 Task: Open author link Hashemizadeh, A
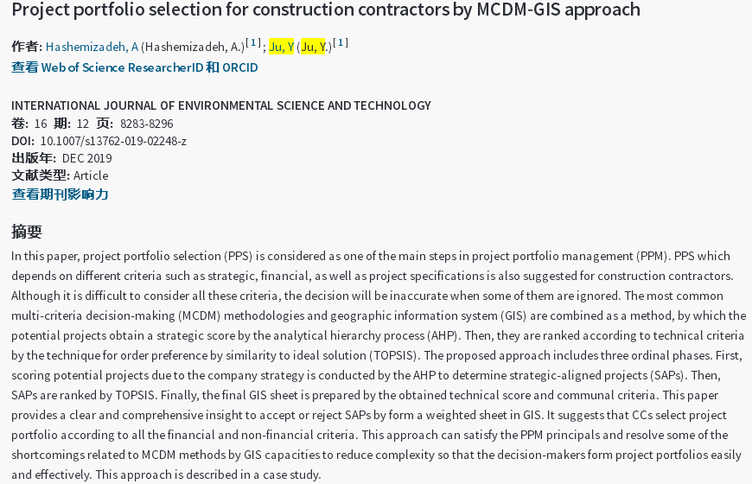coord(92,47)
